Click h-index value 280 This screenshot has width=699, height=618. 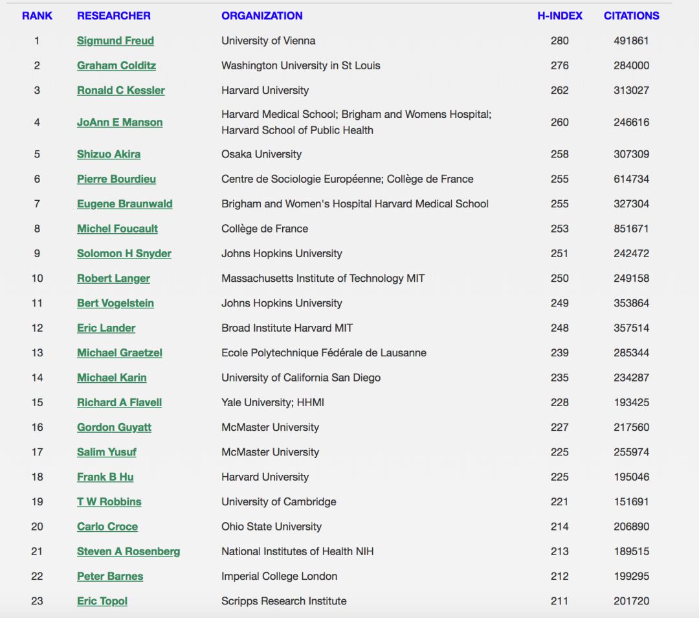click(559, 41)
